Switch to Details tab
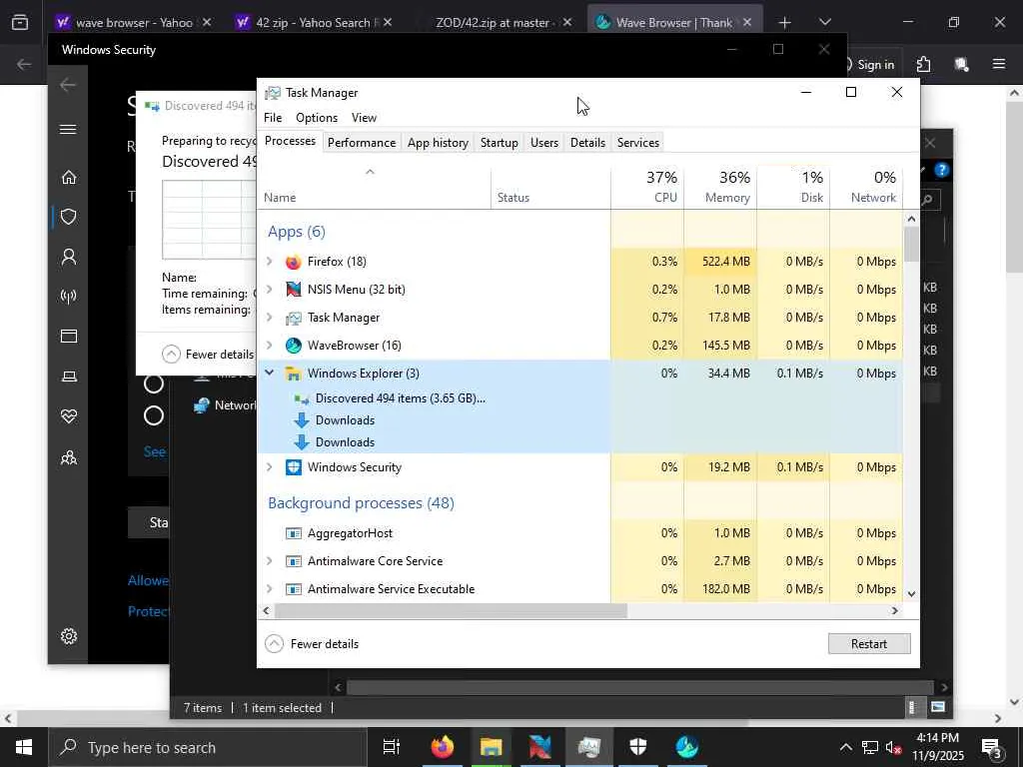The height and width of the screenshot is (767, 1023). 587,142
